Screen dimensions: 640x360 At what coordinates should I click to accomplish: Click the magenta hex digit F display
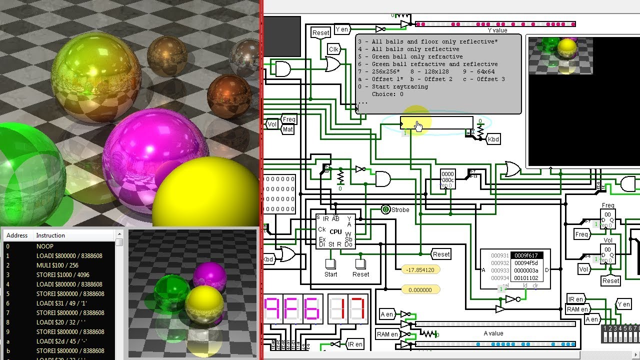(293, 309)
